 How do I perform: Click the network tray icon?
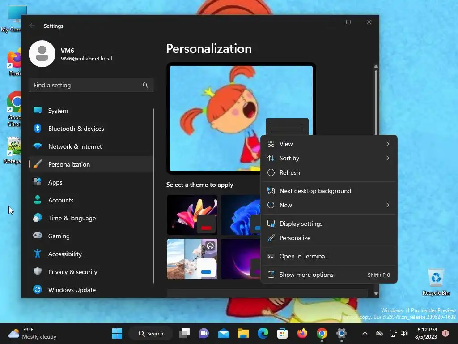coord(393,333)
